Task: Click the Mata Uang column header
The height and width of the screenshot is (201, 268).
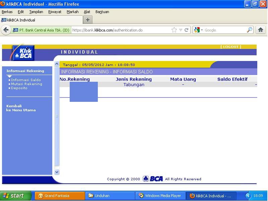Action: pyautogui.click(x=183, y=79)
